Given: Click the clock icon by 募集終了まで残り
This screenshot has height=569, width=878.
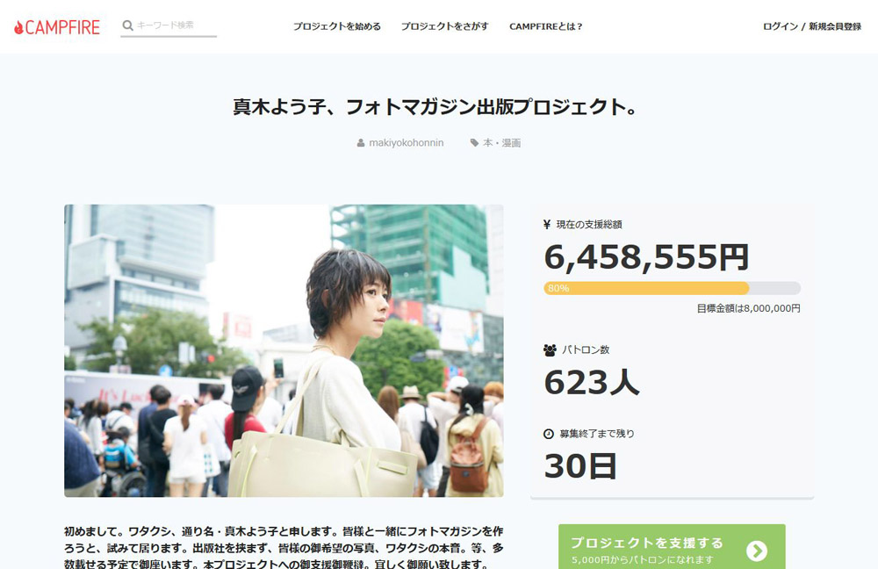Looking at the screenshot, I should click(549, 434).
